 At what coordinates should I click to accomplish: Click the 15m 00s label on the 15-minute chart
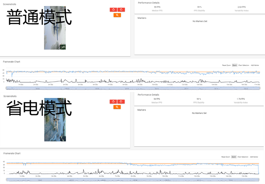tap(244, 176)
